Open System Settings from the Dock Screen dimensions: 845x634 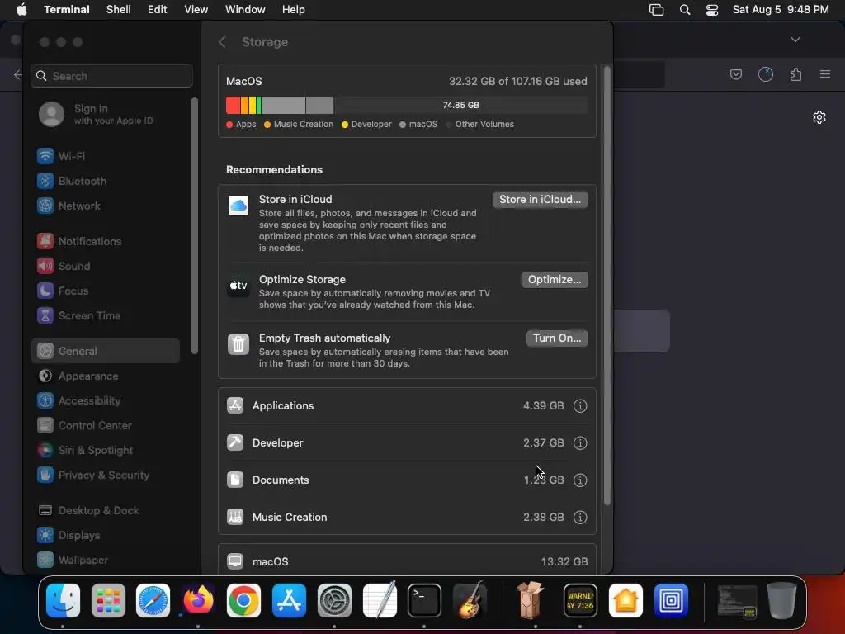pyautogui.click(x=334, y=601)
